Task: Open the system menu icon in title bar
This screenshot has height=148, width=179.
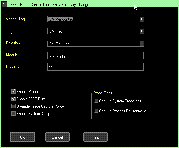Action: (4, 4)
